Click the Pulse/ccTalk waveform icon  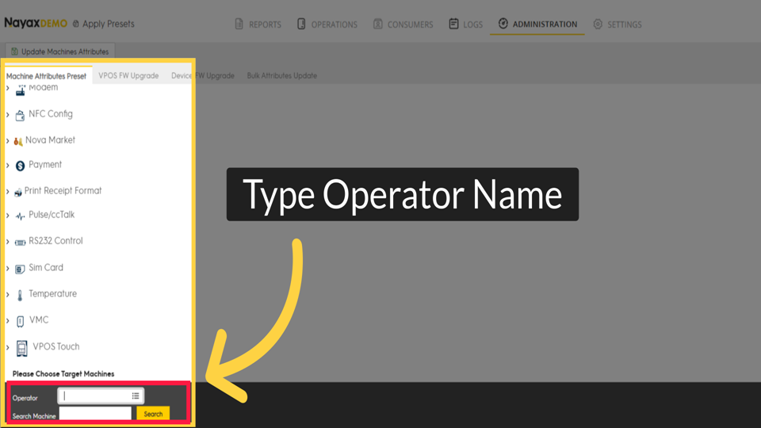point(20,216)
